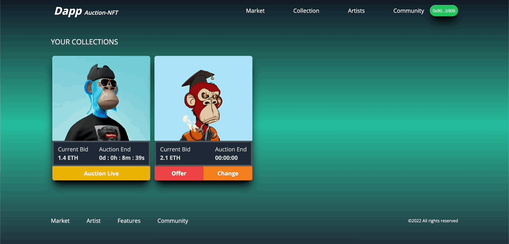Open the Market page in top navigation

click(x=255, y=11)
